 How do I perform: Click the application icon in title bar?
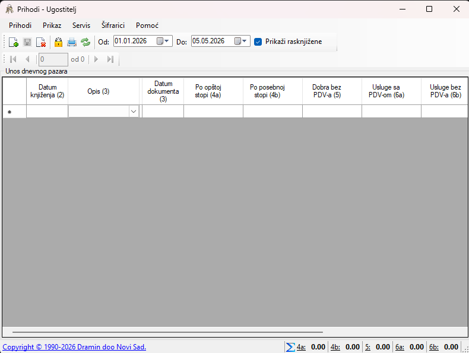[x=9, y=9]
